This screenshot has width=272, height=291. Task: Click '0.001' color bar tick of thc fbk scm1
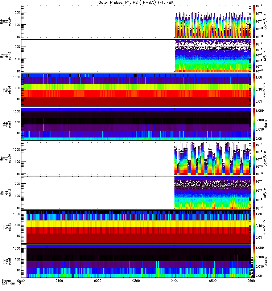pos(260,276)
